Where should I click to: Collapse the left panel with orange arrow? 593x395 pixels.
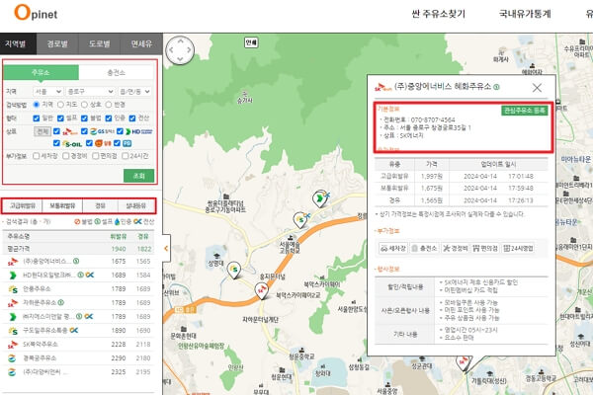[x=166, y=248]
